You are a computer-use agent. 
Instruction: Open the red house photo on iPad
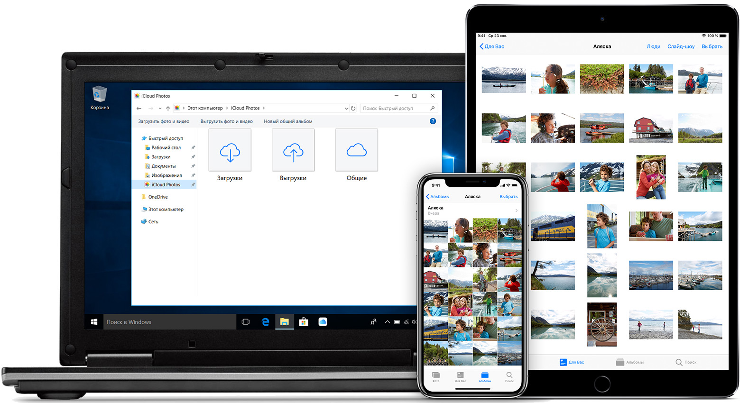click(651, 128)
